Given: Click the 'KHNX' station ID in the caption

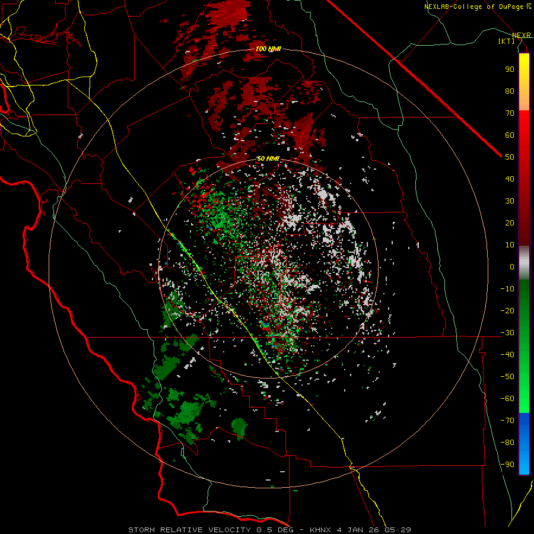Looking at the screenshot, I should click(320, 530).
